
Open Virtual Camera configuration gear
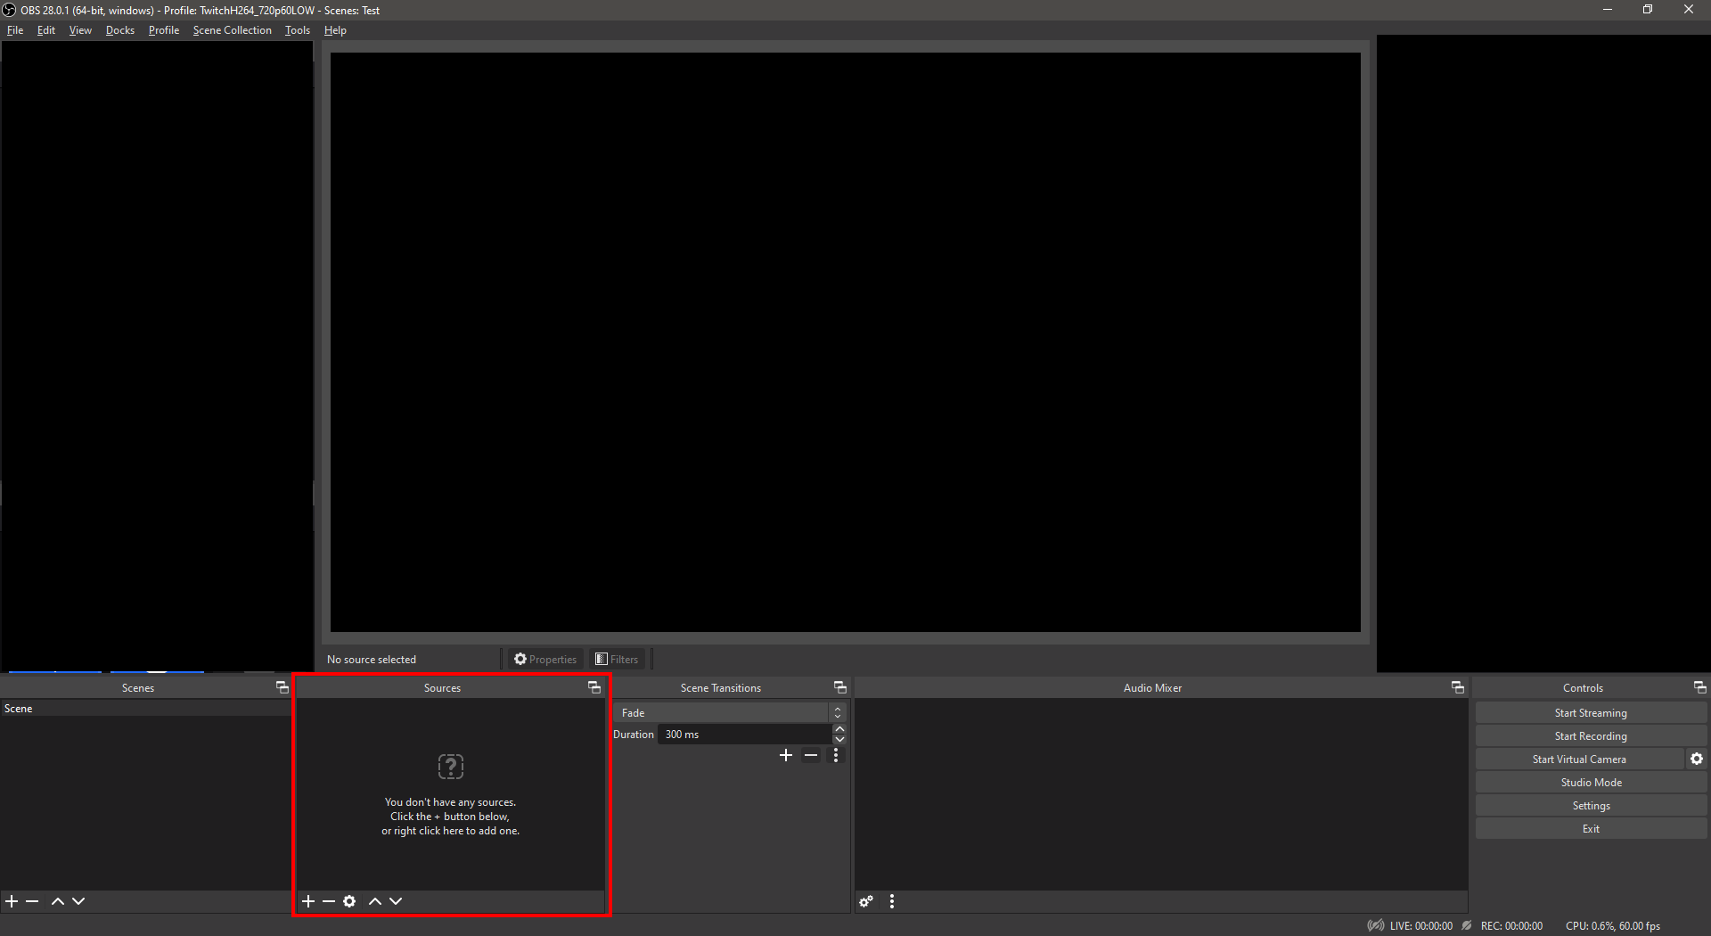pos(1697,759)
